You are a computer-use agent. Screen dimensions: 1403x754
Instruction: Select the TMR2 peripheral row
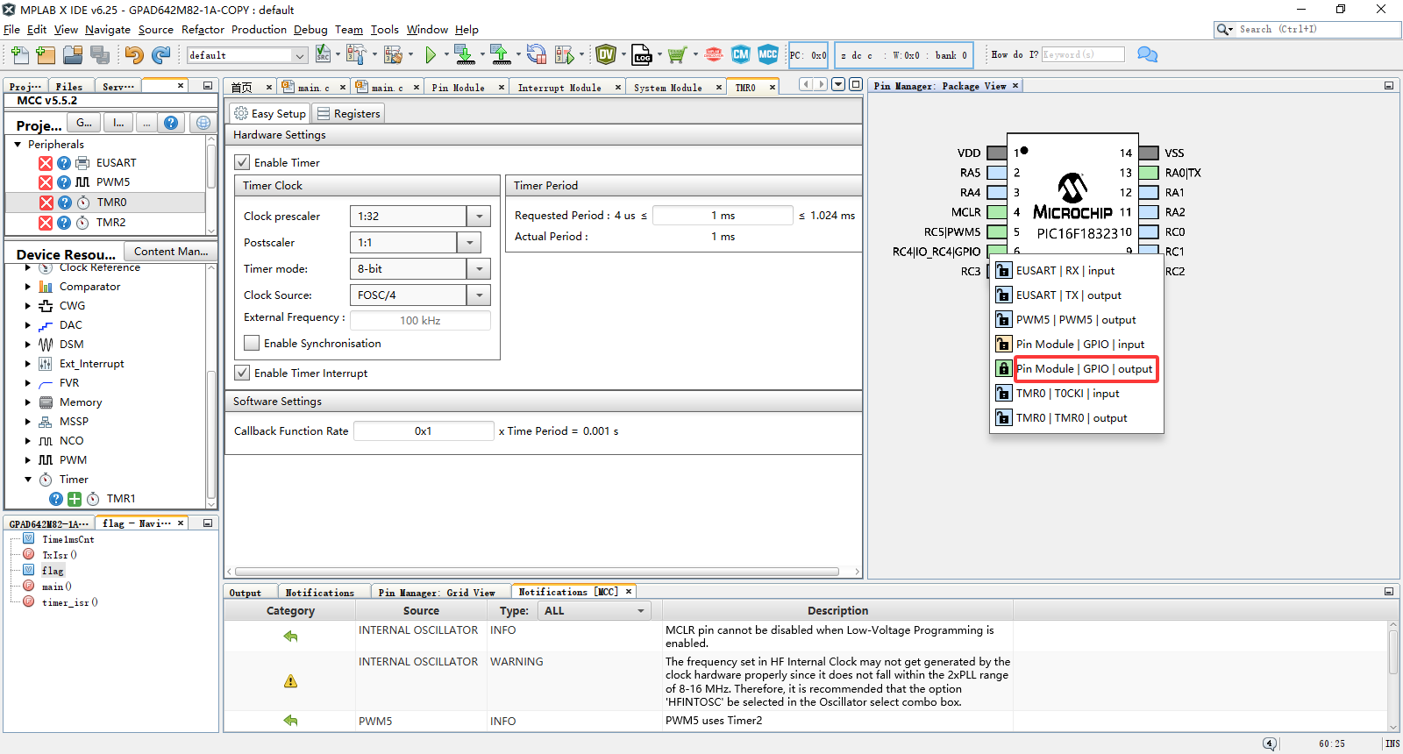click(105, 223)
